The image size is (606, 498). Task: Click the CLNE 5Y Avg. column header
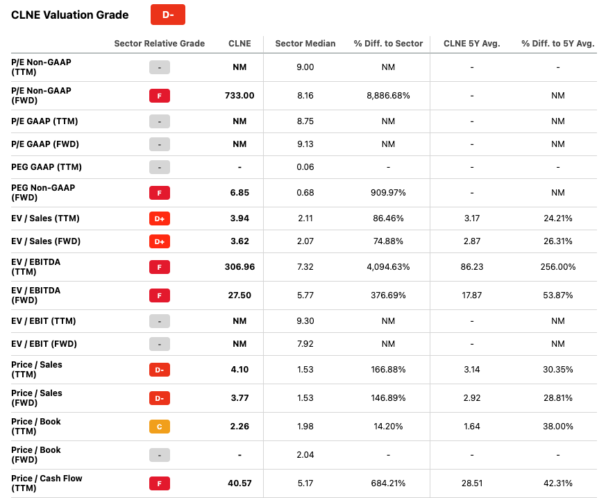click(471, 44)
